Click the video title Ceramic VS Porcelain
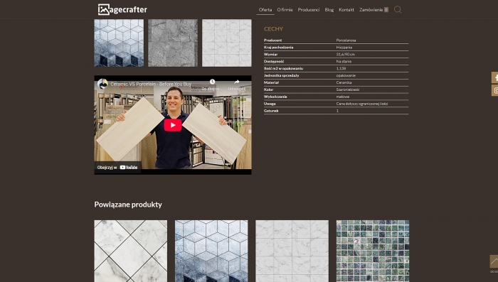The height and width of the screenshot is (282, 498). pos(151,84)
